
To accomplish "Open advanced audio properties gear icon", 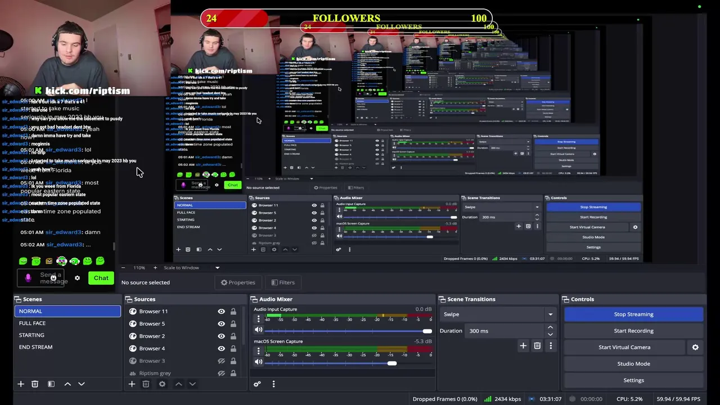I will pos(257,384).
